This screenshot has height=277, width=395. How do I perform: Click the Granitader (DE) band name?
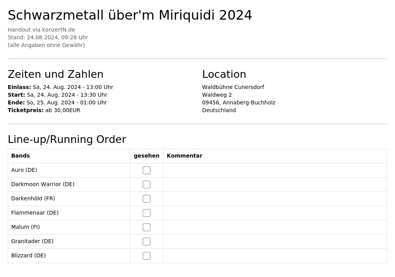tap(32, 241)
